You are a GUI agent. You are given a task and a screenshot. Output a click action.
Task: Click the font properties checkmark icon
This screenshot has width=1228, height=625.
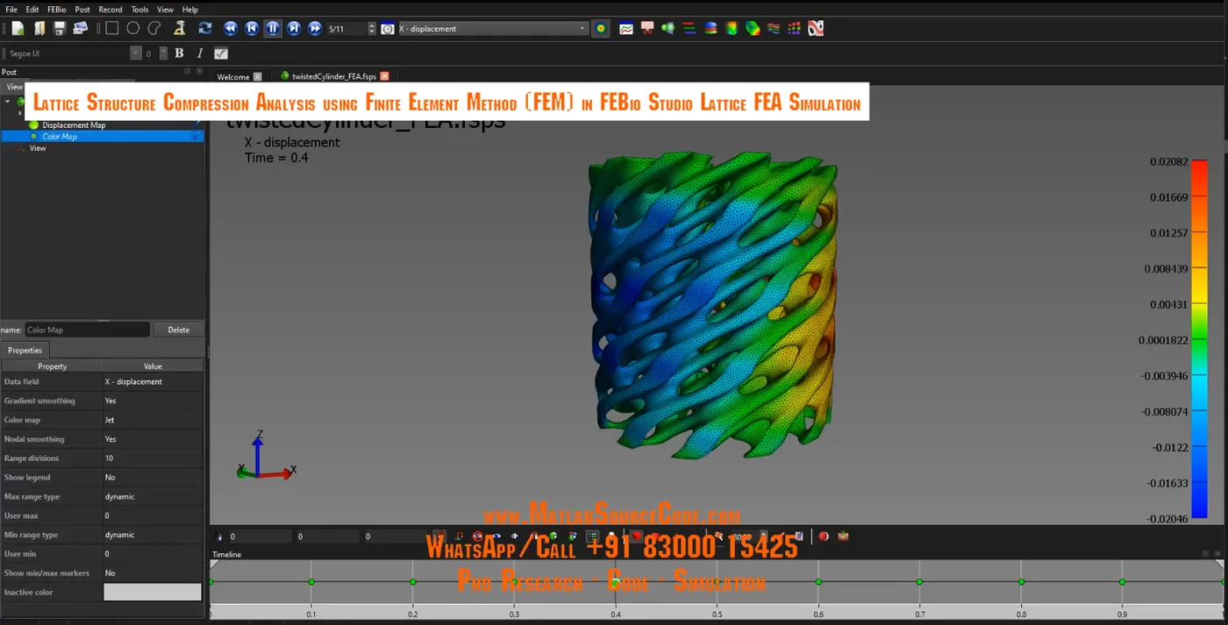221,53
